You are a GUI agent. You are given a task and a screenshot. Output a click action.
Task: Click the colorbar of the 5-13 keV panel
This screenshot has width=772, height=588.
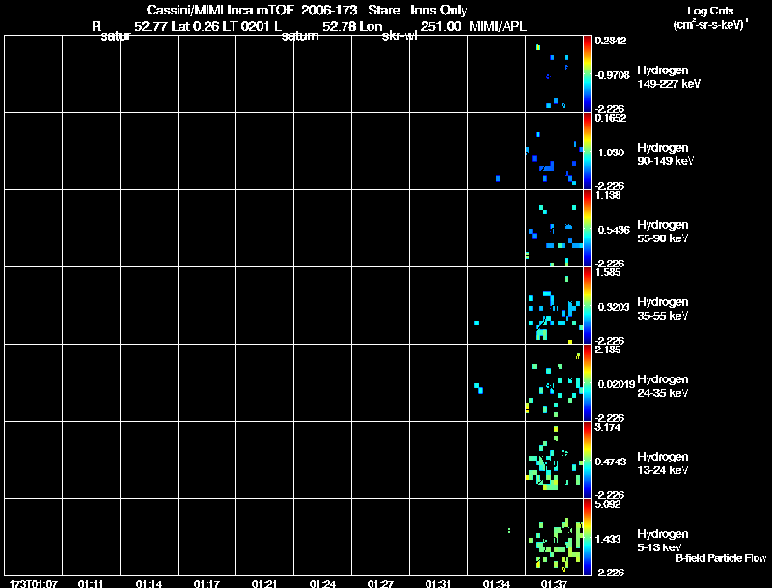(x=587, y=538)
